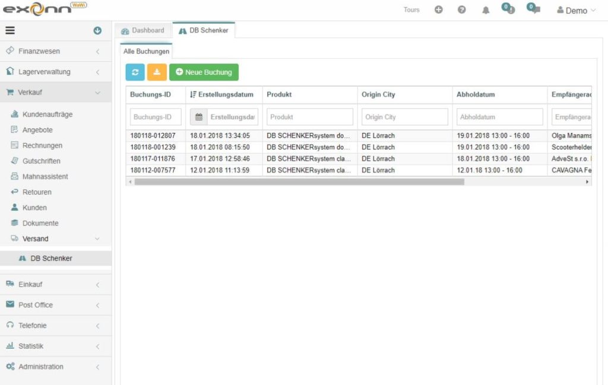608x385 pixels.
Task: Click the horizontal table scrollbar thumb
Action: pyautogui.click(x=299, y=182)
